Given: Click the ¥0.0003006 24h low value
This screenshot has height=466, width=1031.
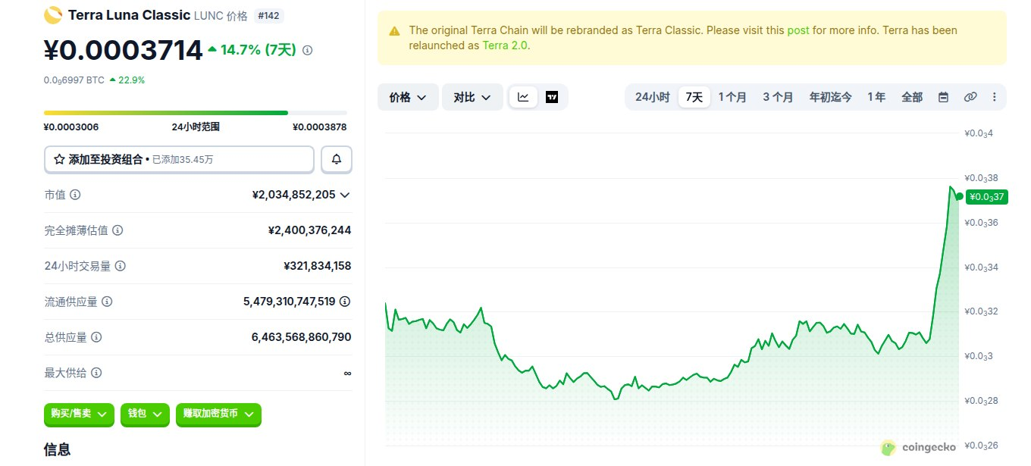Looking at the screenshot, I should click(x=71, y=127).
